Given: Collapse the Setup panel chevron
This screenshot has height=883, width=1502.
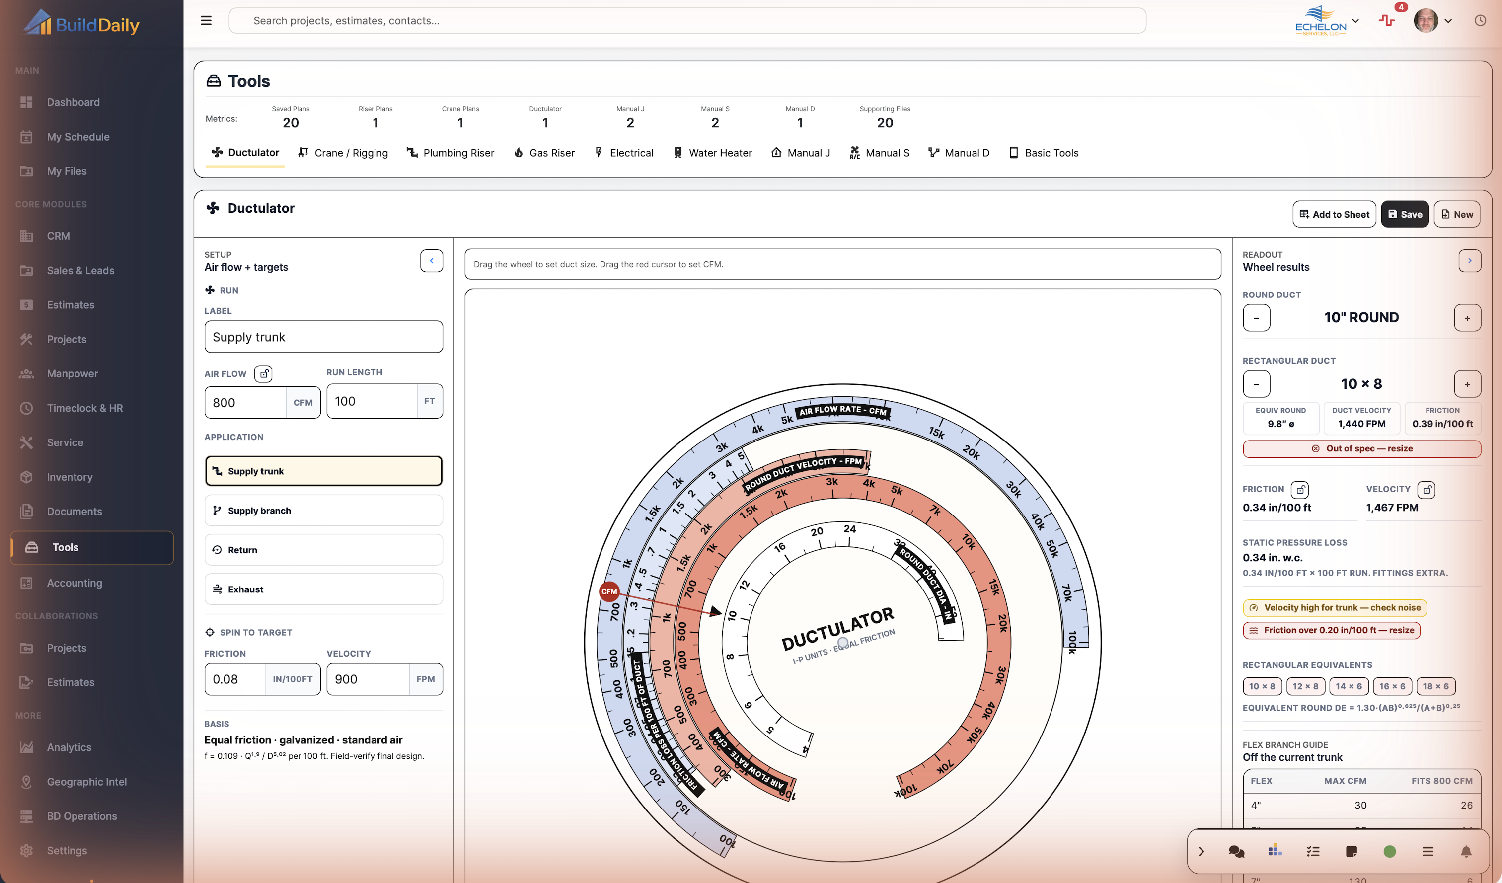Looking at the screenshot, I should (x=432, y=260).
